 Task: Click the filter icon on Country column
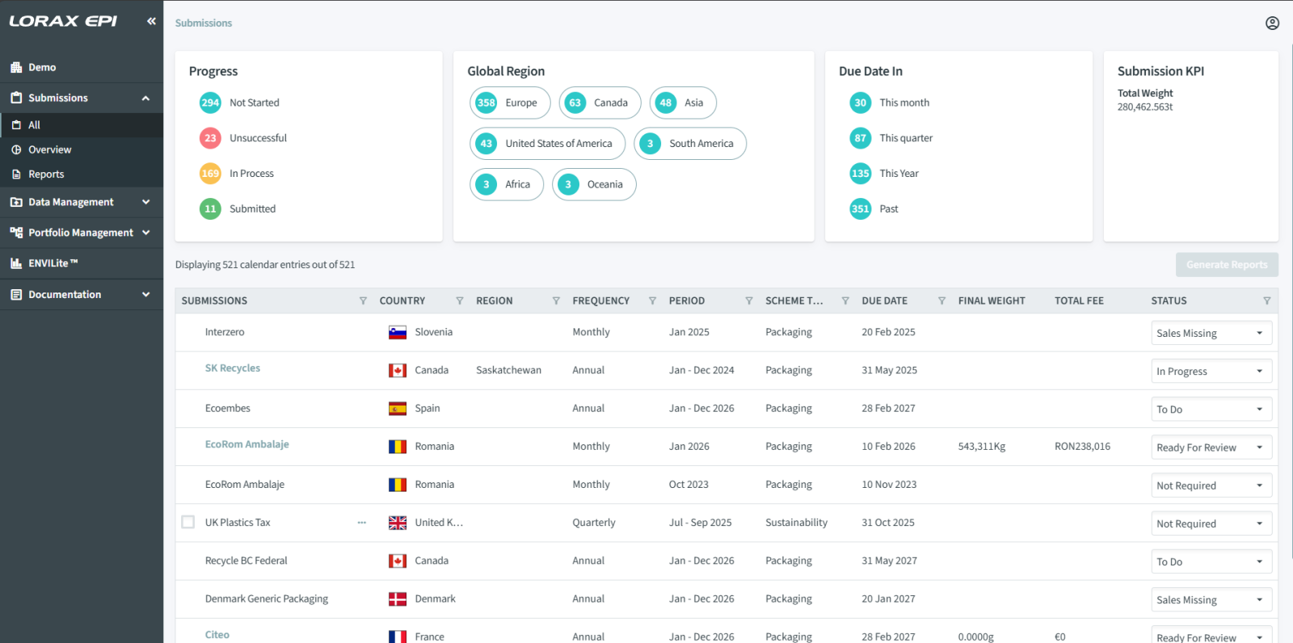coord(459,300)
